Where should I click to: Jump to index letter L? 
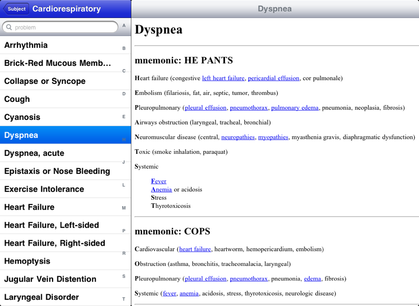pos(124,185)
